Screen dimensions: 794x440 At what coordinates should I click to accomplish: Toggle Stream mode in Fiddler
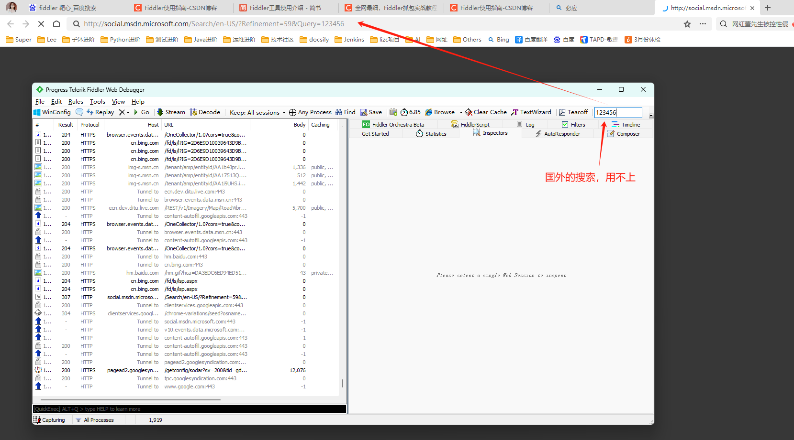(x=171, y=112)
